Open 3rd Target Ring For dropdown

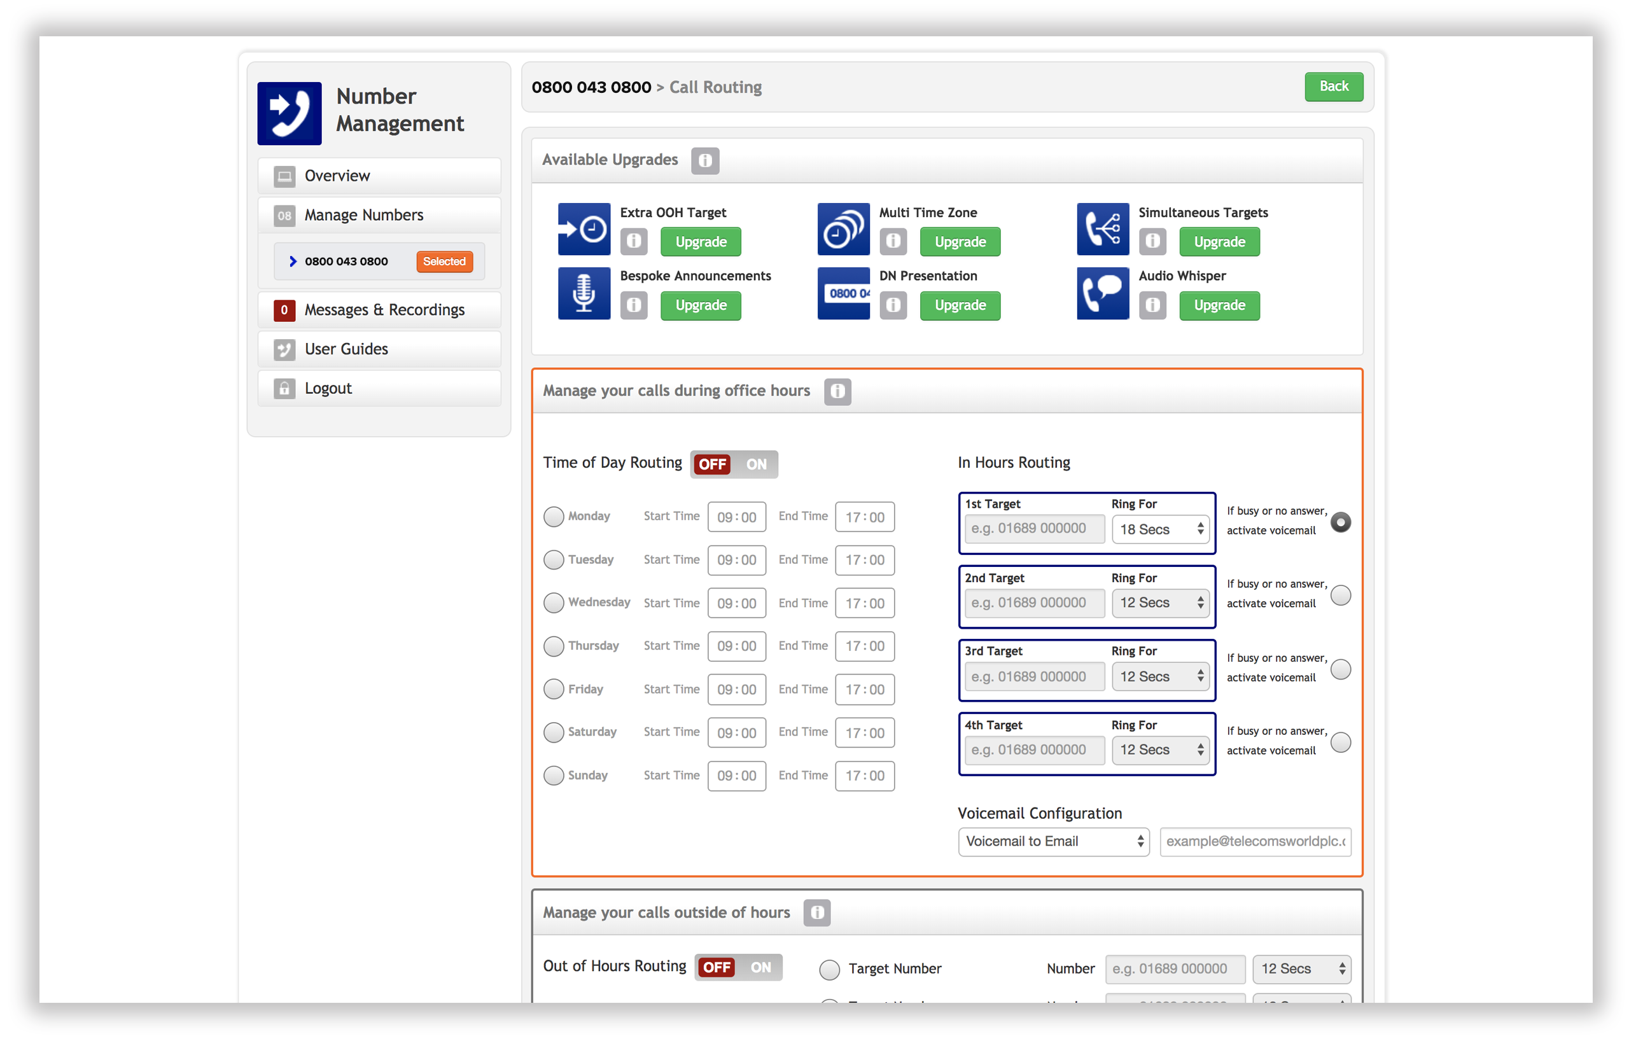pyautogui.click(x=1160, y=676)
